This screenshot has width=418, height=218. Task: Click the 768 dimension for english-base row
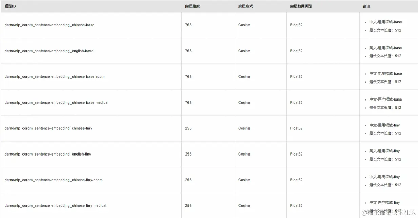tap(188, 51)
